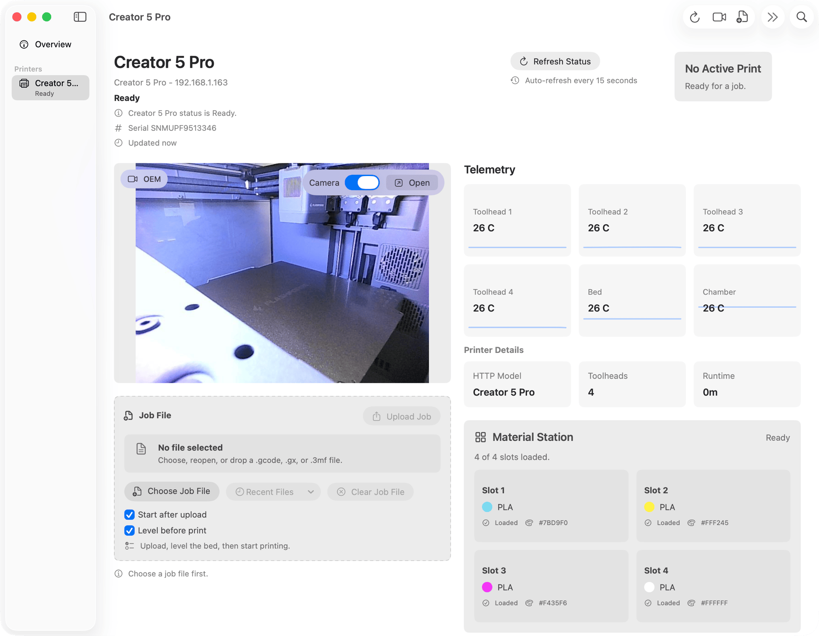Click the Loaded checkmark icon in Slot 1
This screenshot has width=819, height=636.
pos(486,523)
